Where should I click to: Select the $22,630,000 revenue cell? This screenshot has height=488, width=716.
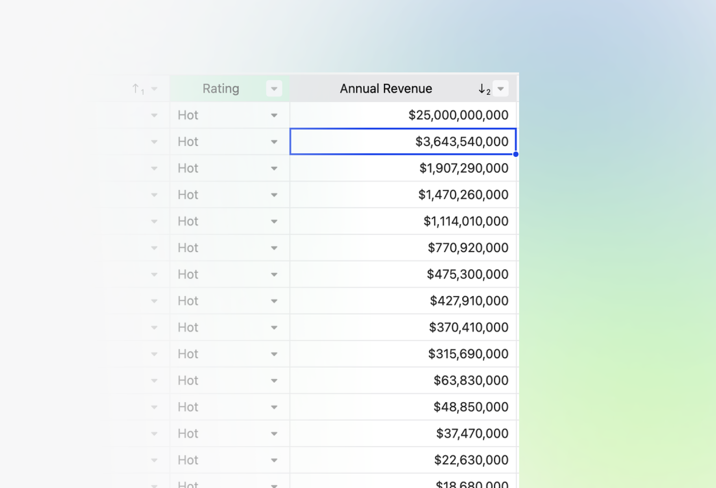tap(403, 460)
